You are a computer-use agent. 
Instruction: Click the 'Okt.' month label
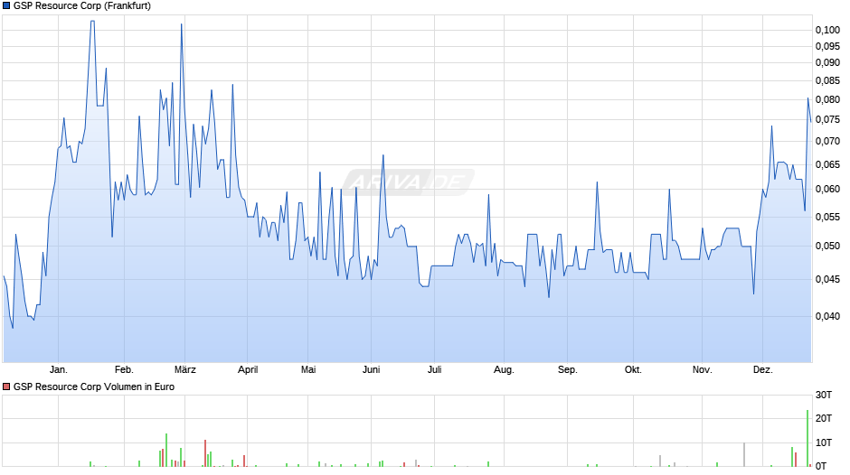tap(633, 370)
